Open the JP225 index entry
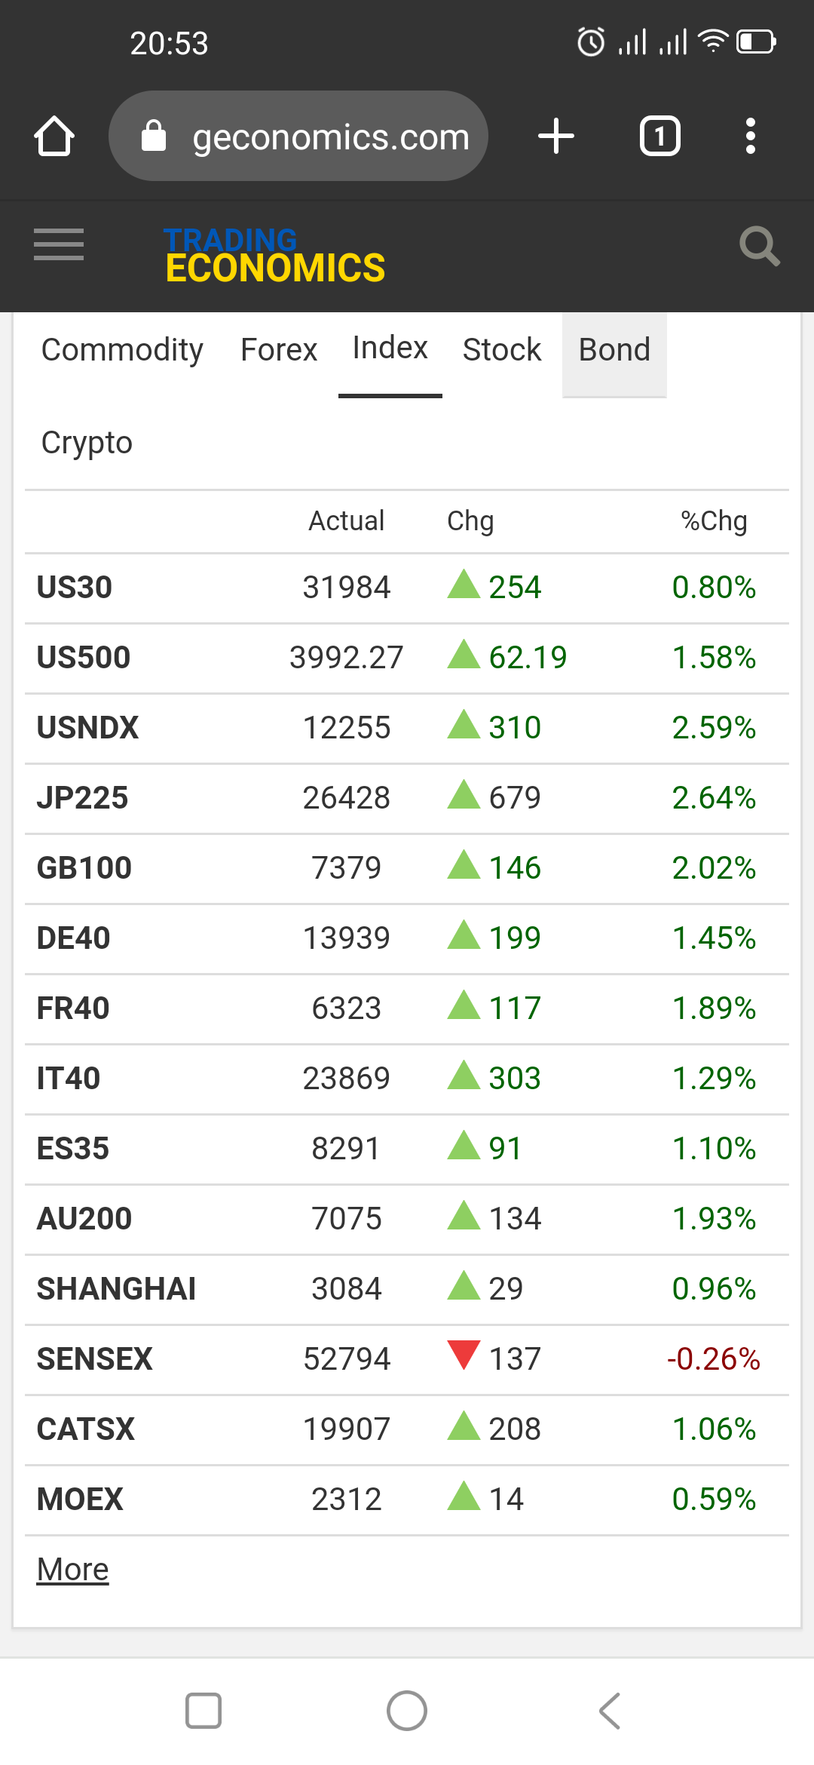The height and width of the screenshot is (1765, 814). (83, 798)
